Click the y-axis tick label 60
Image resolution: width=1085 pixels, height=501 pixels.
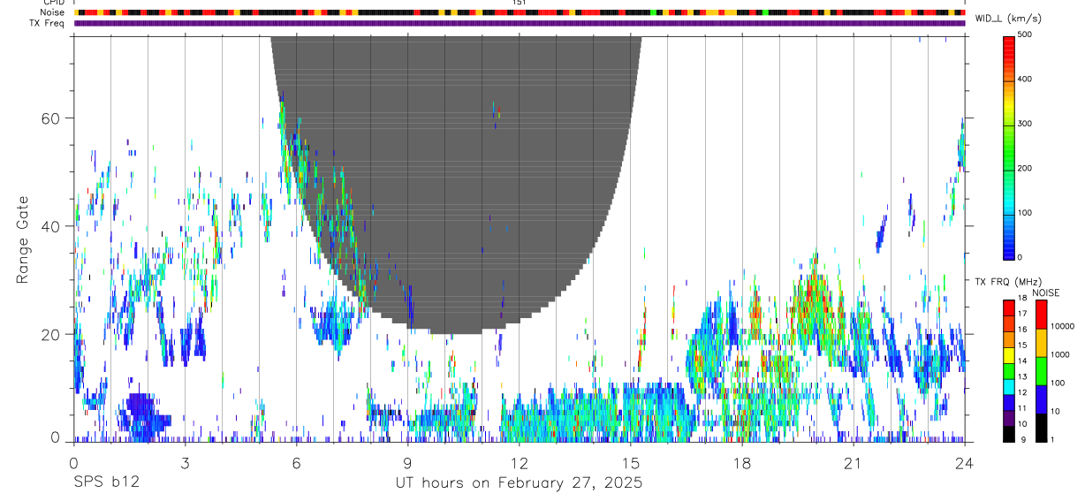53,118
